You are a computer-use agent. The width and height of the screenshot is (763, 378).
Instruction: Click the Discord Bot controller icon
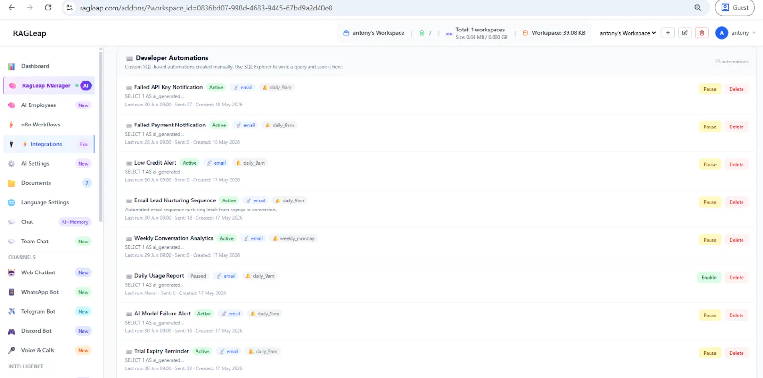[11, 331]
